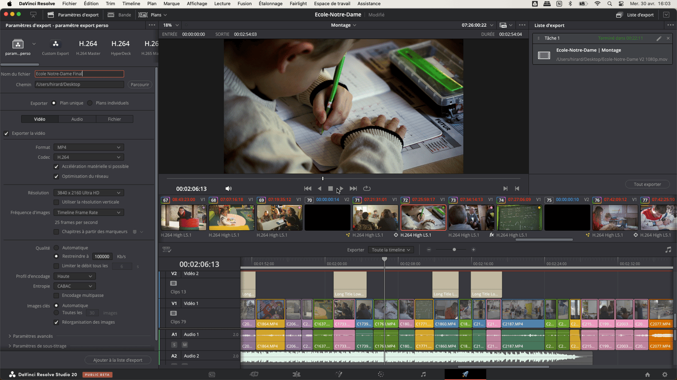Select the Plans individuels radio option
Image resolution: width=677 pixels, height=380 pixels.
pyautogui.click(x=90, y=103)
